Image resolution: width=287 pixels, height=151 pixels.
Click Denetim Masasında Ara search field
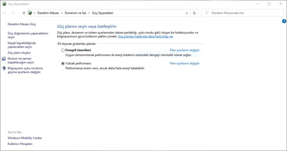pos(242,13)
